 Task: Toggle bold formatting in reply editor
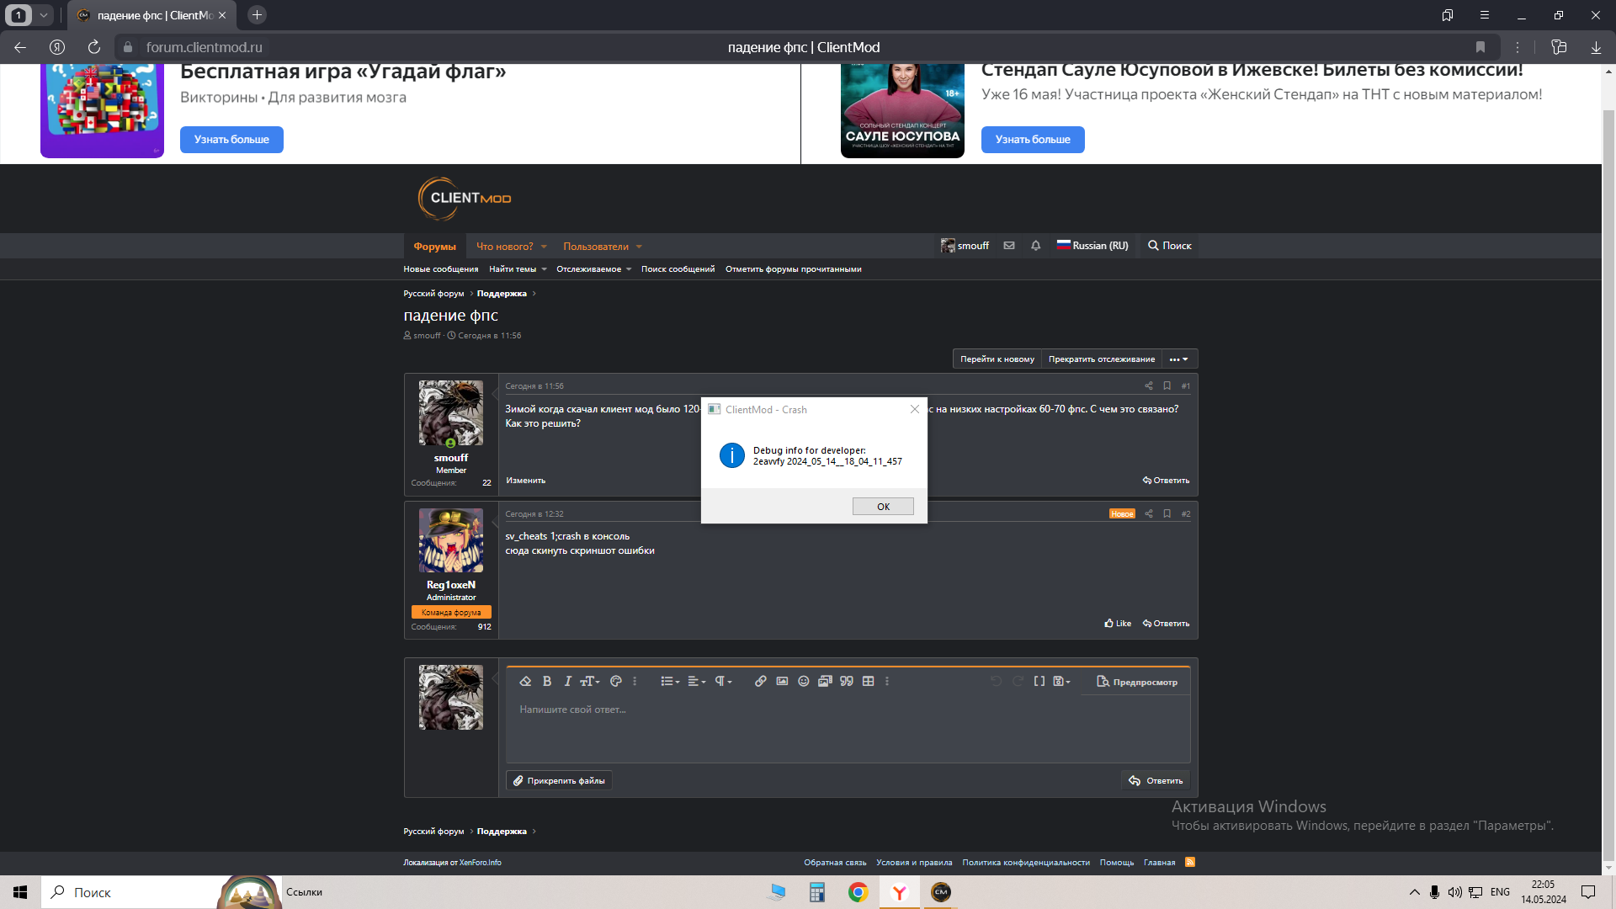click(x=547, y=681)
